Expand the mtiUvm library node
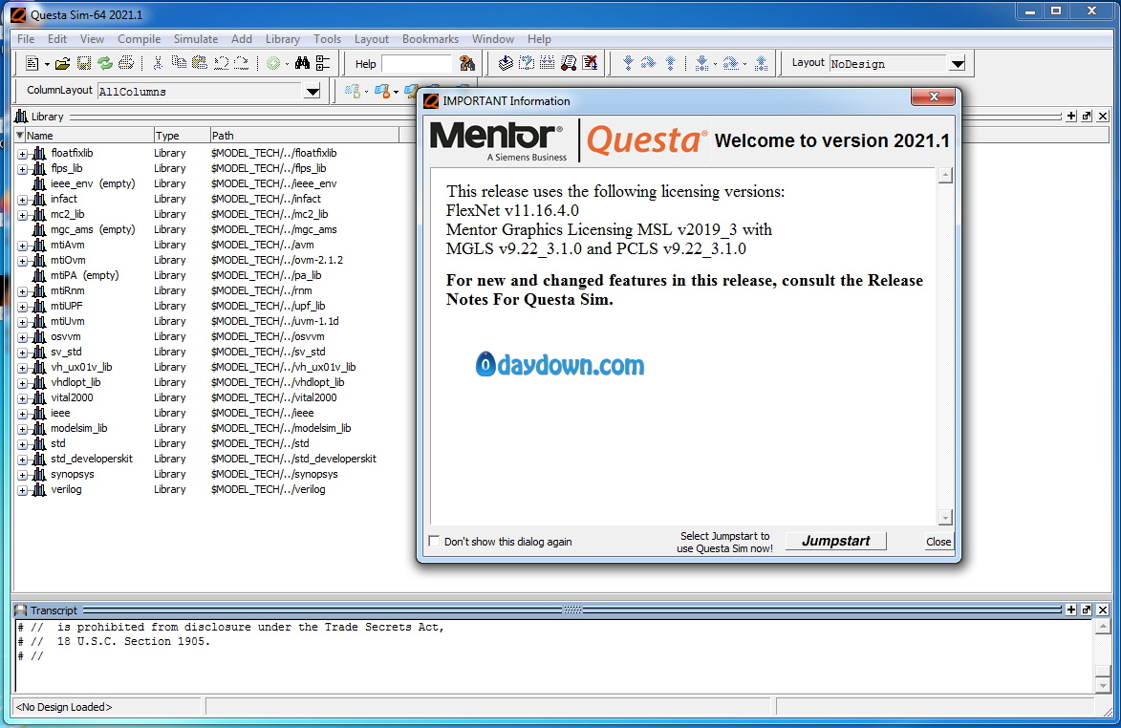This screenshot has width=1121, height=728. click(23, 322)
